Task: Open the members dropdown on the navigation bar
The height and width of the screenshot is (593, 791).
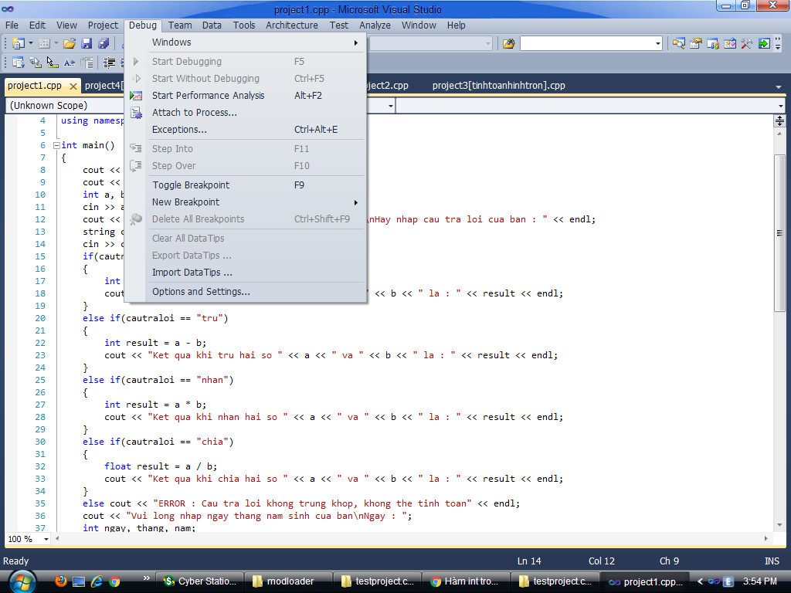Action: coord(780,106)
